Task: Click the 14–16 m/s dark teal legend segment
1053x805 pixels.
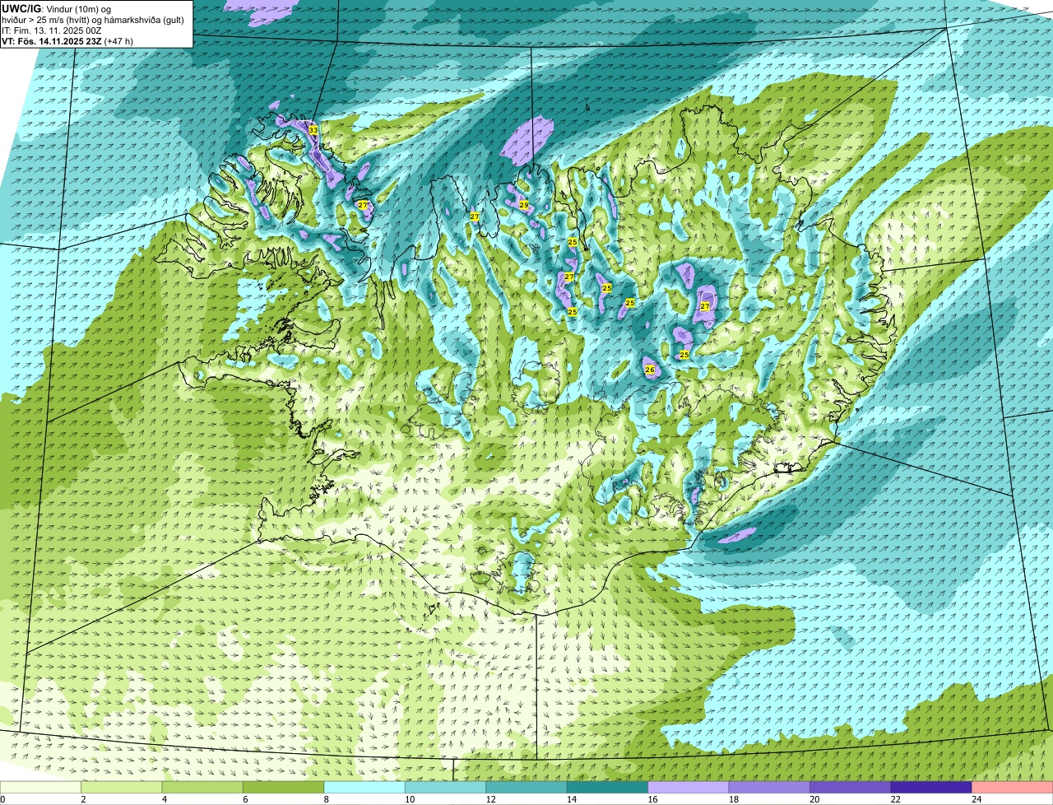Action: (x=607, y=787)
